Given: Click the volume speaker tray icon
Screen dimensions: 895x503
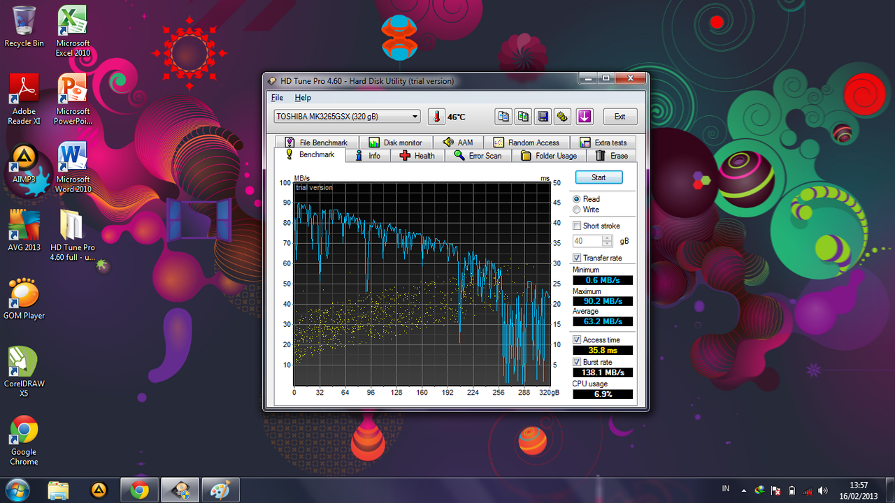Looking at the screenshot, I should pos(824,490).
